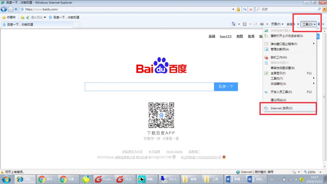Screen dimensions: 327x184
Task: Click the 新闻 link on Baidu page
Action: [x=212, y=36]
